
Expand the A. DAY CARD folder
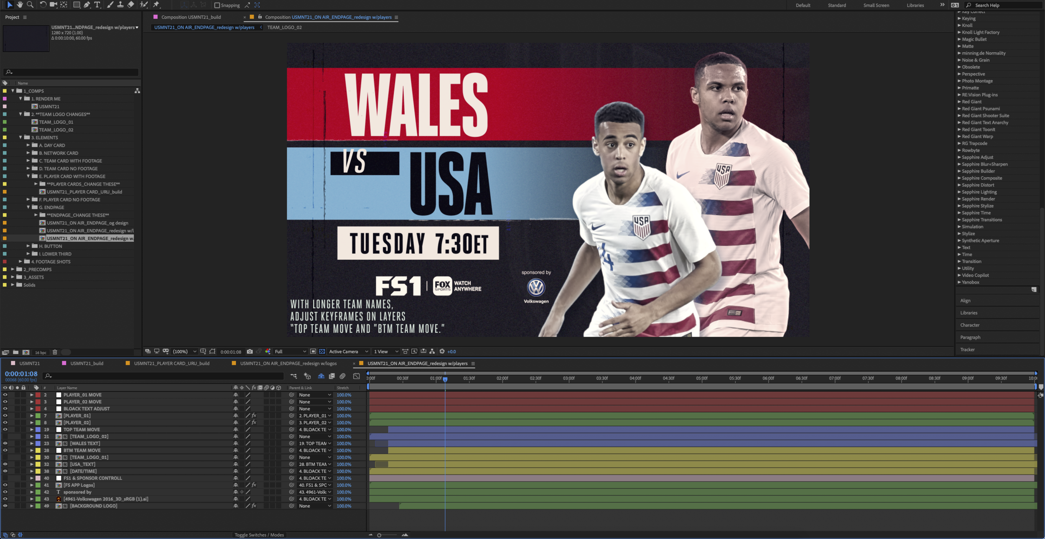28,146
